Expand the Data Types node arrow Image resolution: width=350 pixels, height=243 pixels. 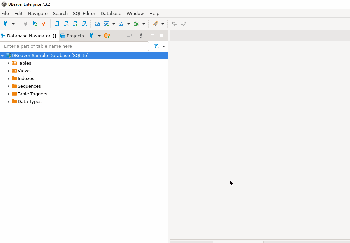[8, 102]
